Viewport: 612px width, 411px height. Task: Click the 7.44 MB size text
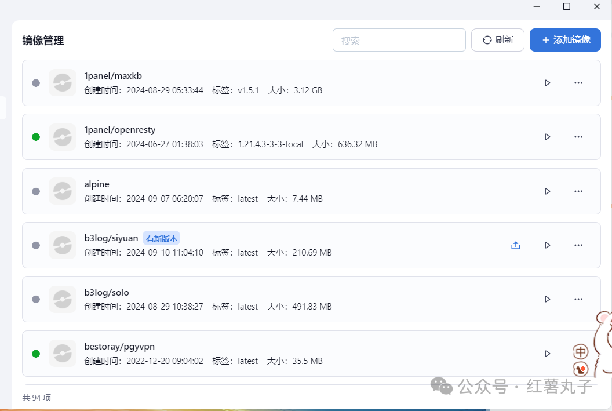click(x=308, y=199)
